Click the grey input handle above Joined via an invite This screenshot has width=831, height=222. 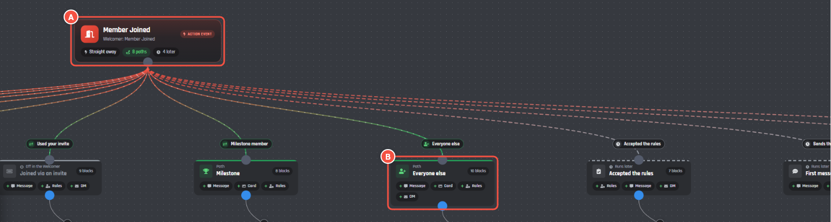coord(50,160)
